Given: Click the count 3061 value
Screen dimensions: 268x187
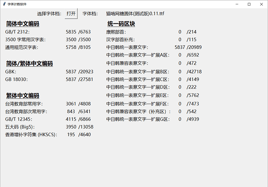Looking at the screenshot, I should click(x=71, y=104).
